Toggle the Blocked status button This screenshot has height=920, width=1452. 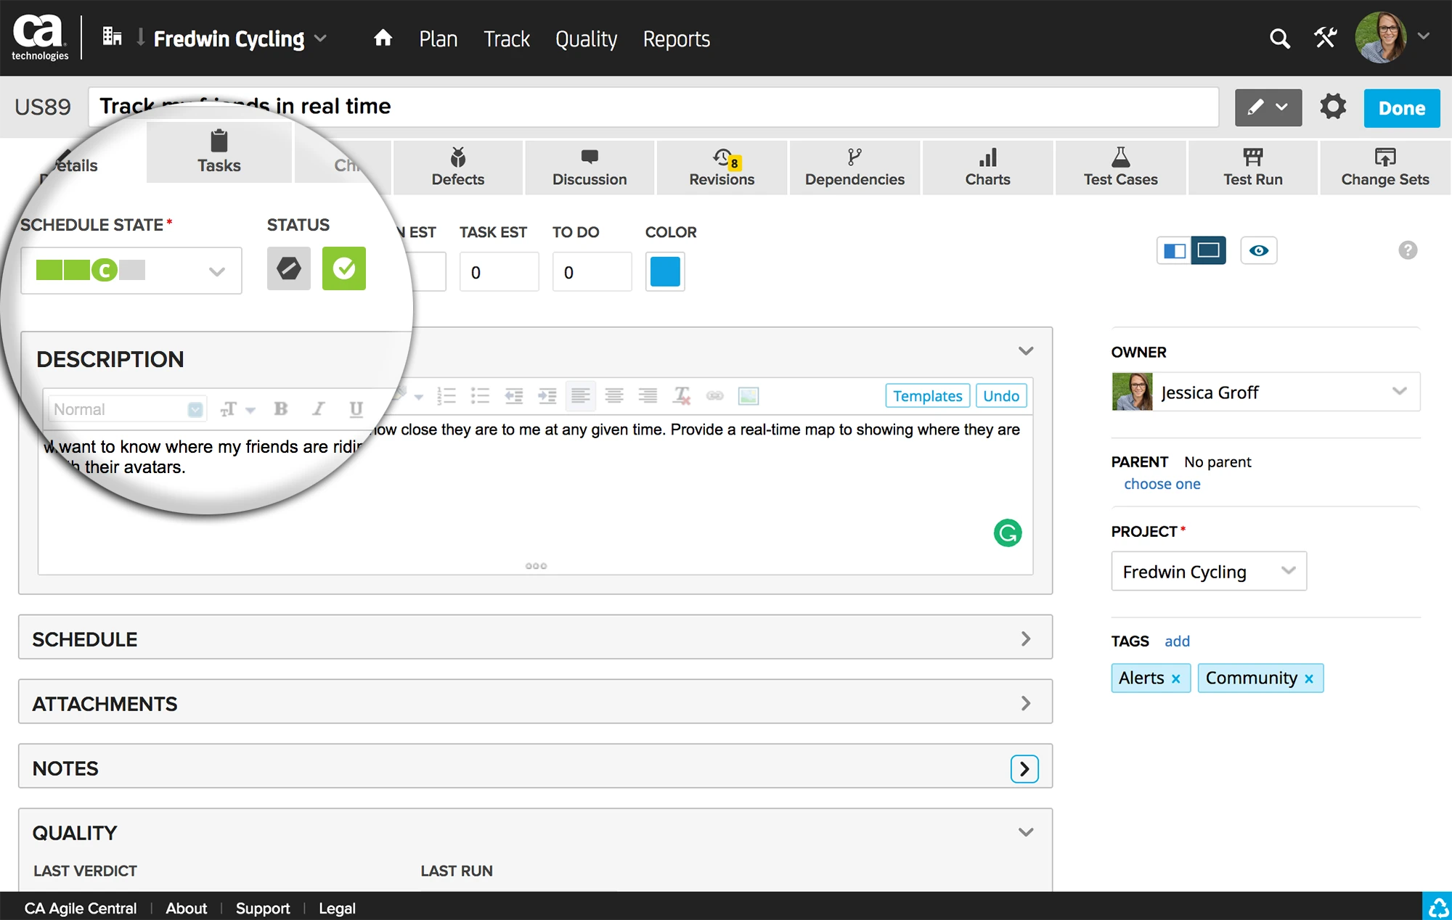[x=289, y=269]
